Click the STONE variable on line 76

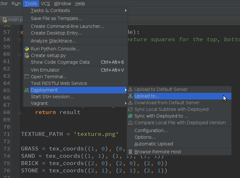[30, 170]
